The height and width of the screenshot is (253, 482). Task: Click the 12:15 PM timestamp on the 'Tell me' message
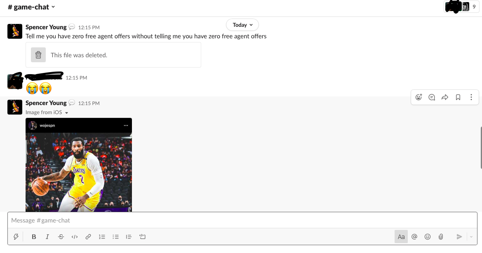(89, 27)
